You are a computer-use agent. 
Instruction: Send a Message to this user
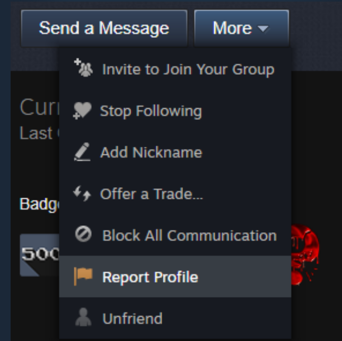[104, 28]
